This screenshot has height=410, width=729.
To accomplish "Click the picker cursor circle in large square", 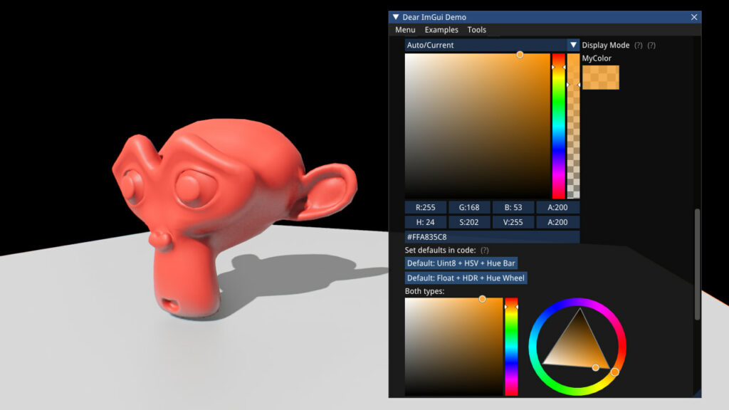I will coord(520,55).
